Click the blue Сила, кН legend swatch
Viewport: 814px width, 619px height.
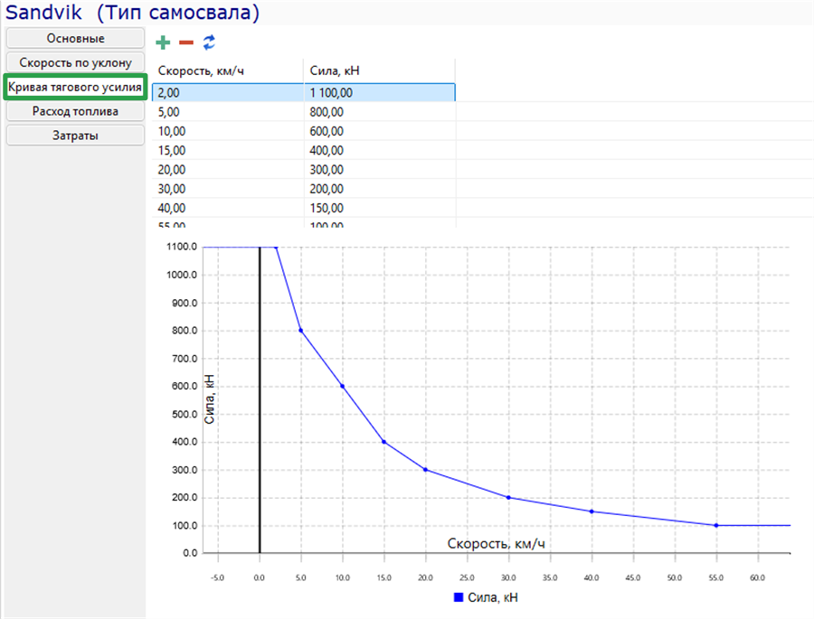459,597
